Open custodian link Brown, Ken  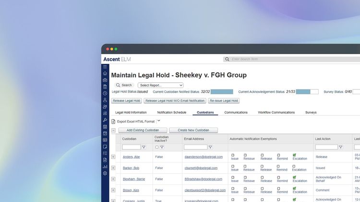coord(131,190)
